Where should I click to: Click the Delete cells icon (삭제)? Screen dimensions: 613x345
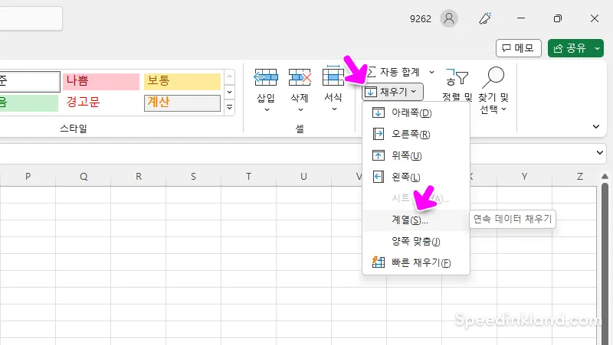[x=300, y=77]
